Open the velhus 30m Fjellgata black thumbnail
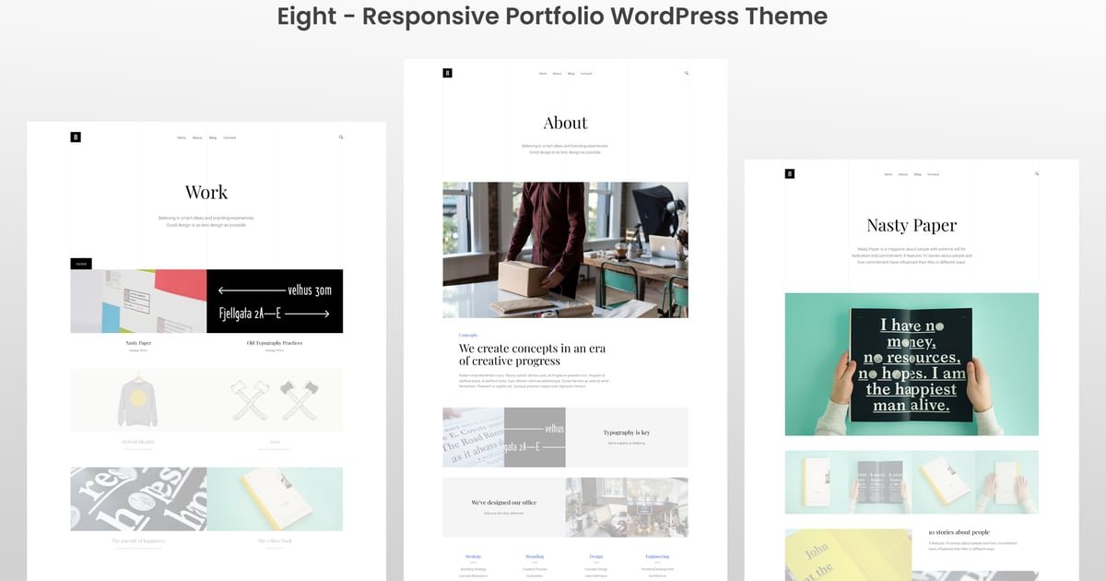Screen dimensions: 1106x581 click(x=275, y=301)
